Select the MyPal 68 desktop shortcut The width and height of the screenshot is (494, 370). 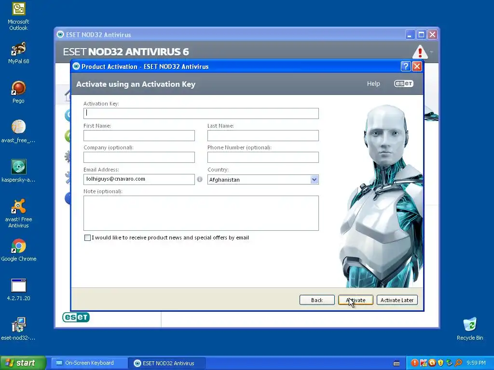coord(18,53)
